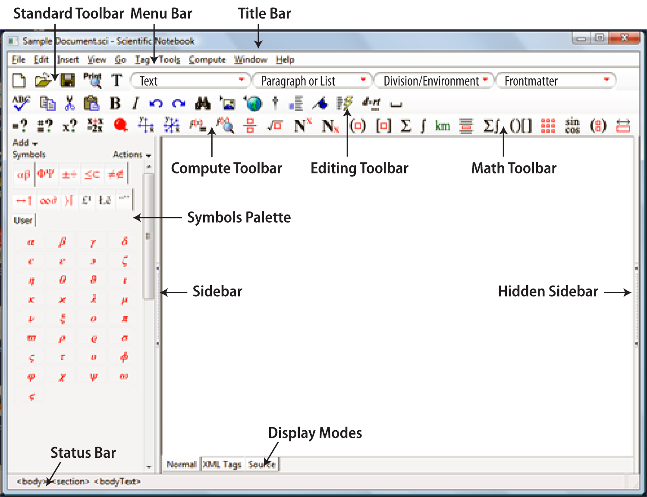The height and width of the screenshot is (497, 647).
Task: Insert a superscript with the N^x icon
Action: [302, 126]
